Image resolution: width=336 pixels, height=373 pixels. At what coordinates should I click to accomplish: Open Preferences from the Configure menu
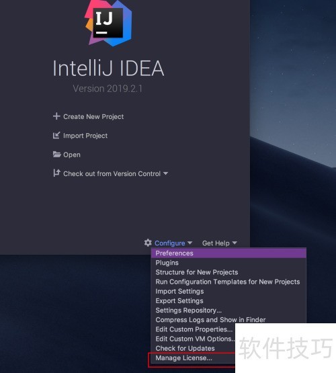[228, 253]
